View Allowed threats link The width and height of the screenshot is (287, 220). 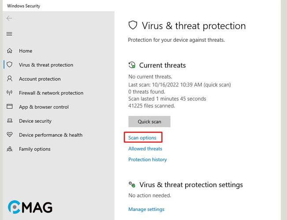pyautogui.click(x=145, y=149)
